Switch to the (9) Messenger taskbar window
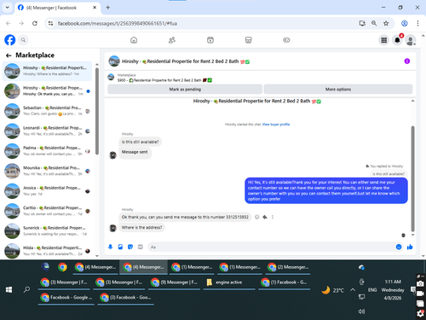This screenshot has width=426, height=320. coord(174,282)
